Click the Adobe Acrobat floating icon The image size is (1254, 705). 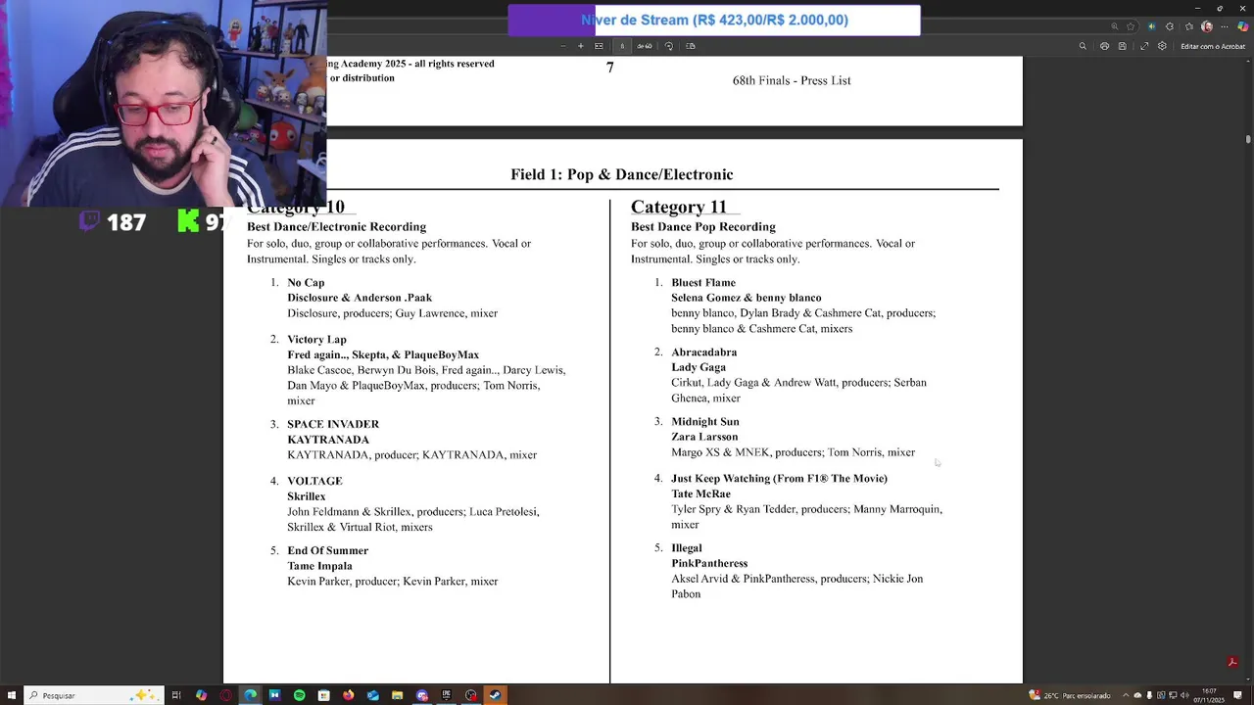click(x=1232, y=663)
